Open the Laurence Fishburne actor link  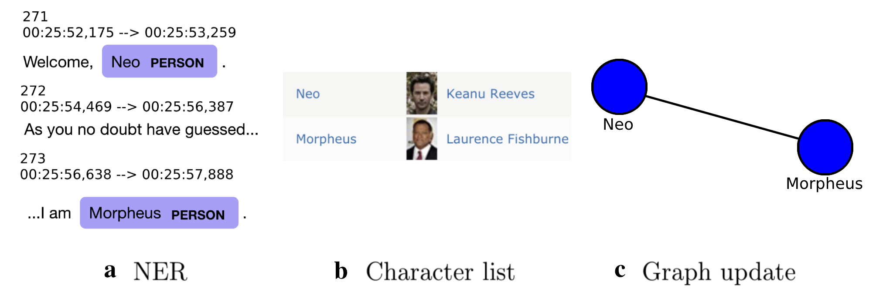(508, 139)
